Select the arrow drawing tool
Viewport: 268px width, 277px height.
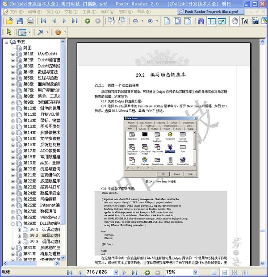click(41, 32)
